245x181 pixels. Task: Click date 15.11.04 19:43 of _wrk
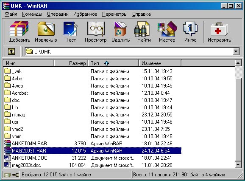point(157,71)
